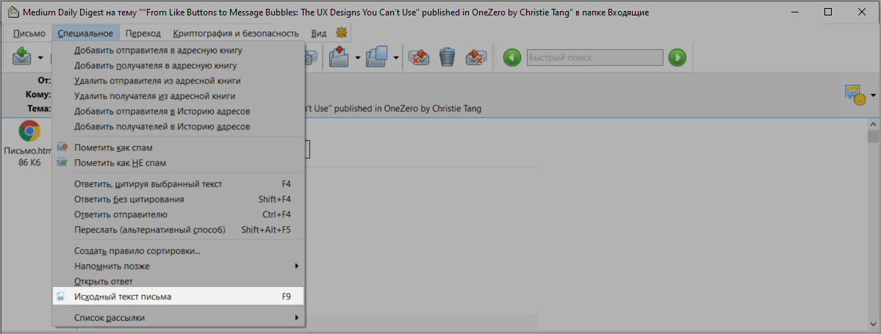Click the copy to folder icon
Screen dimensions: 881x334
(377, 57)
